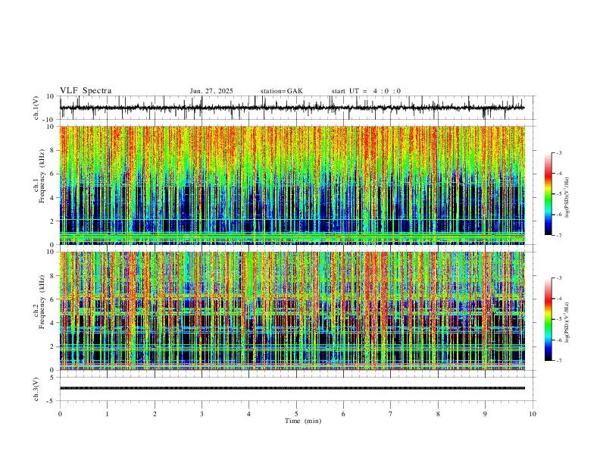
Task: Click the "-5" label on ch.1 color bar
Action: tap(559, 194)
